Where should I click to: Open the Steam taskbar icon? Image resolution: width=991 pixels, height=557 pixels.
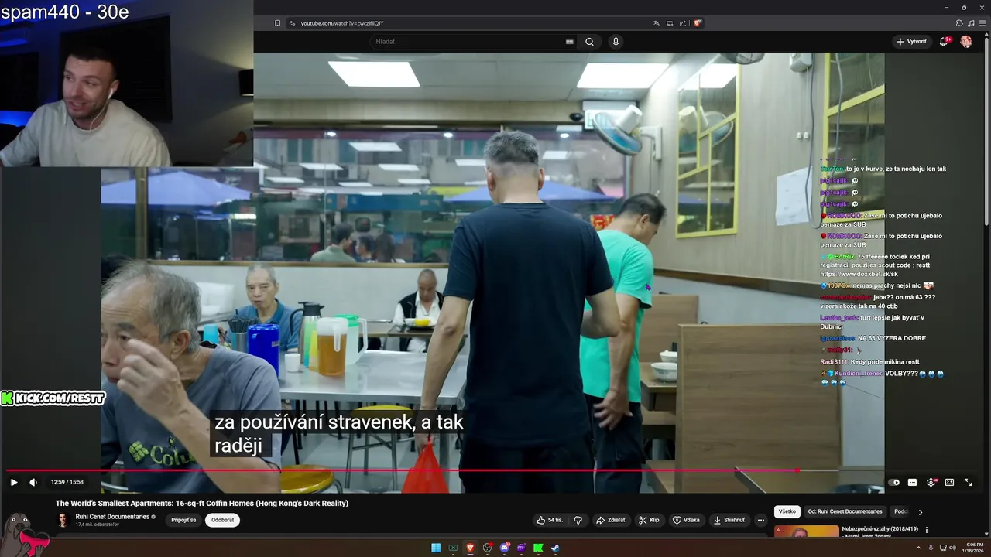(555, 548)
